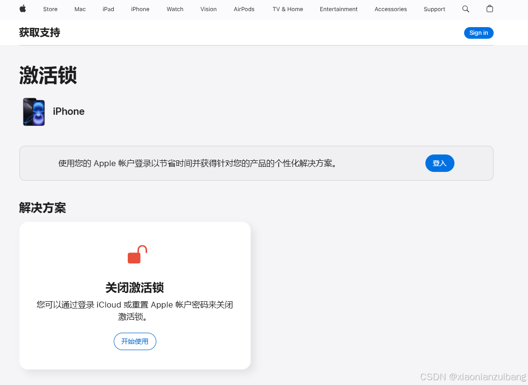This screenshot has width=528, height=385.
Task: Click the iPhone product image
Action: (34, 112)
